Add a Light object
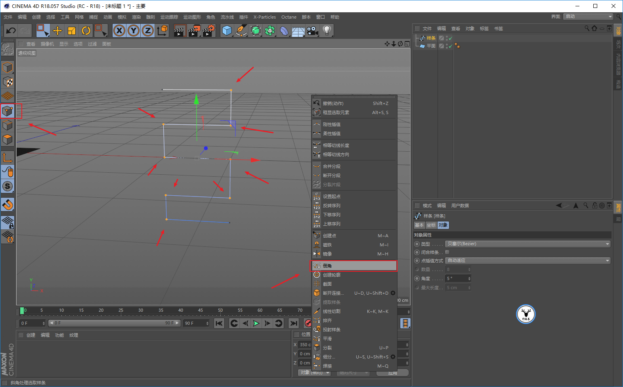This screenshot has width=623, height=387. 327,31
